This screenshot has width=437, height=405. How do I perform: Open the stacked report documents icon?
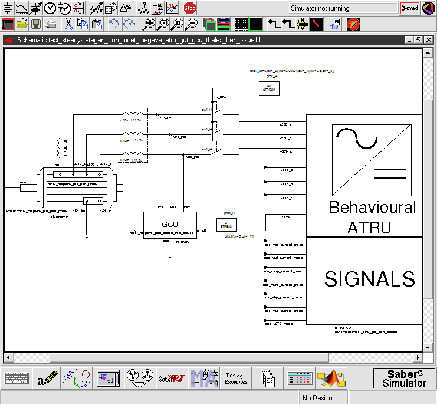pos(268,378)
